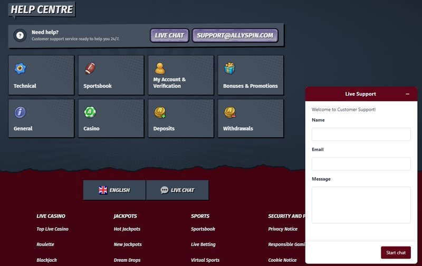
Task: Click the Technical gear icon
Action: tap(20, 69)
